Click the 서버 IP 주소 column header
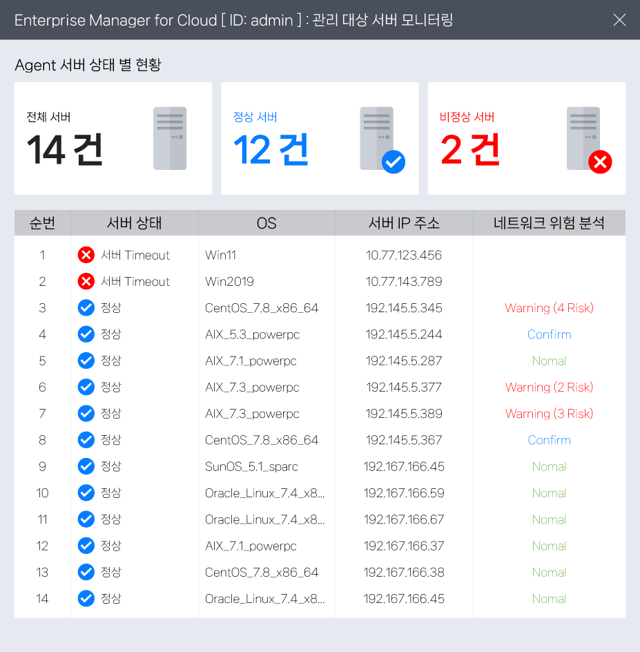640x652 pixels. (404, 223)
